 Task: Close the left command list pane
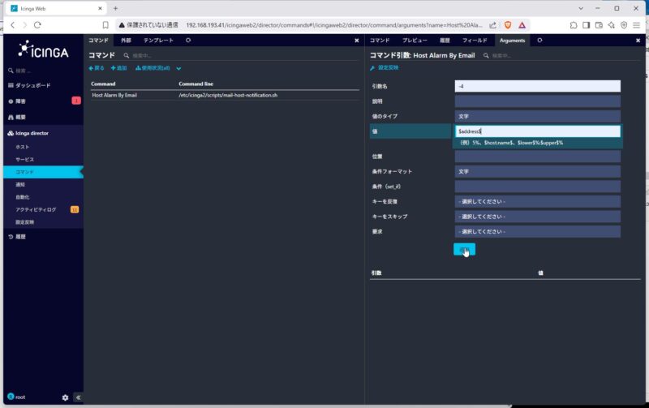pos(357,41)
